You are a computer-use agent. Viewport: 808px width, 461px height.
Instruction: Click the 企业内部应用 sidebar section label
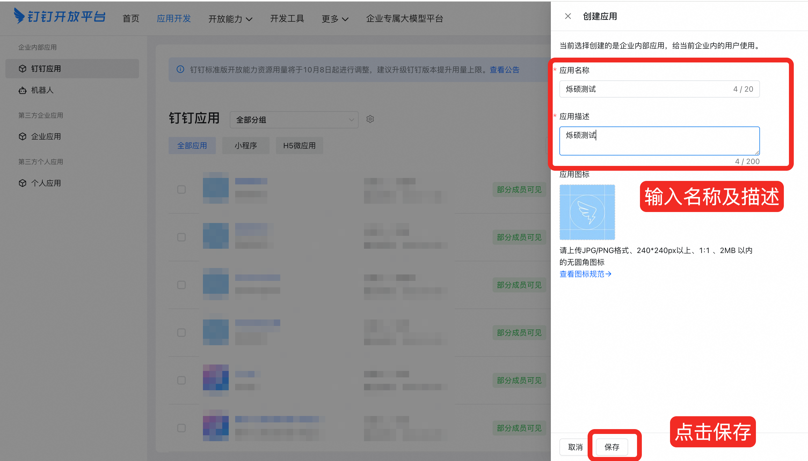[x=37, y=47]
